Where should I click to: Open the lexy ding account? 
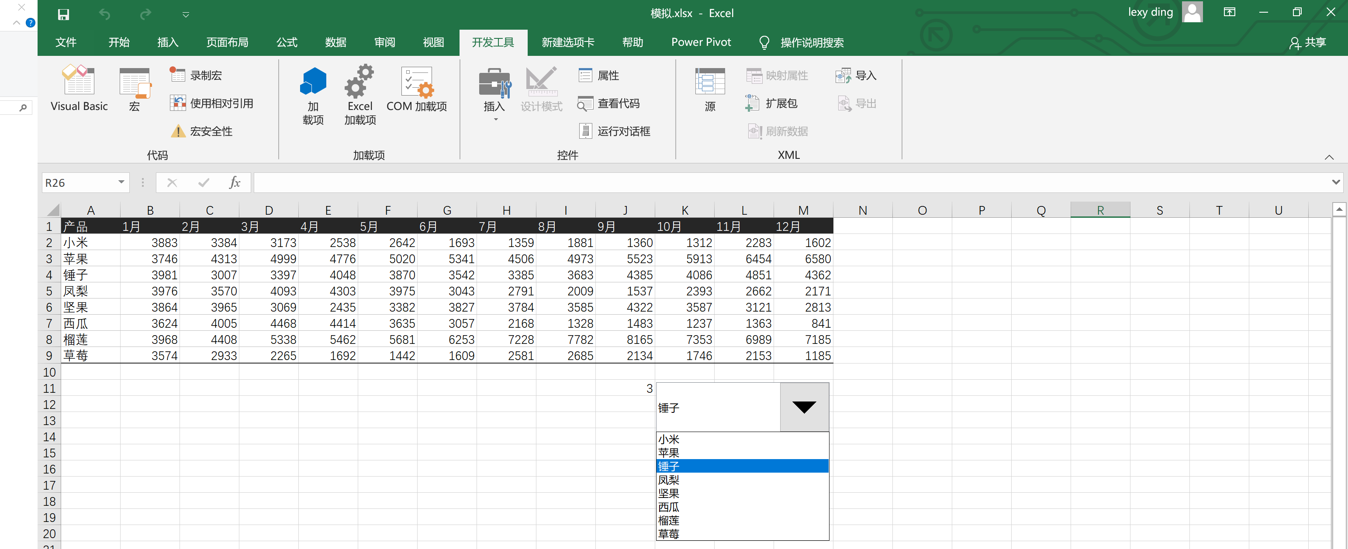(1165, 13)
